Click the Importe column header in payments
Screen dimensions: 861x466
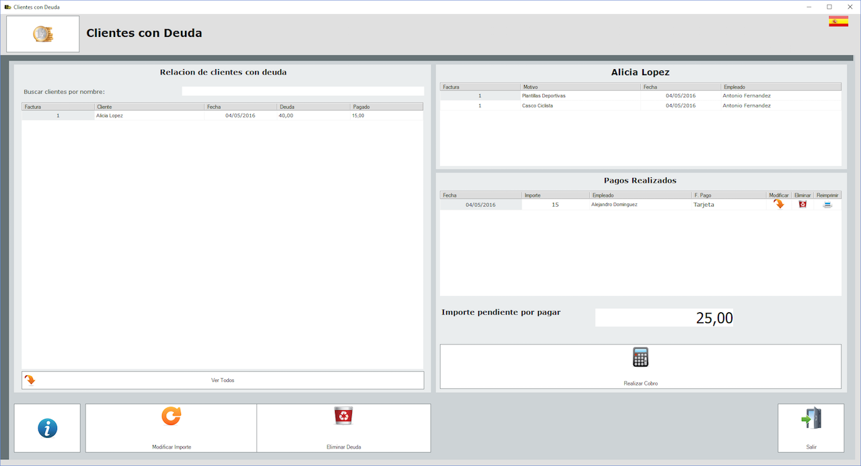(555, 195)
